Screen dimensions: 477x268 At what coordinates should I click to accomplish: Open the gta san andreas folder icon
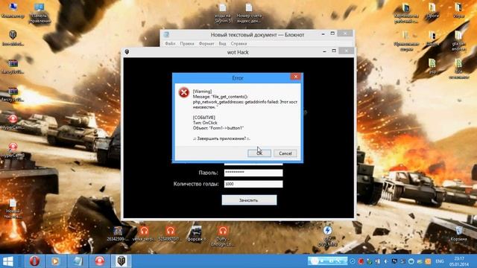458,41
